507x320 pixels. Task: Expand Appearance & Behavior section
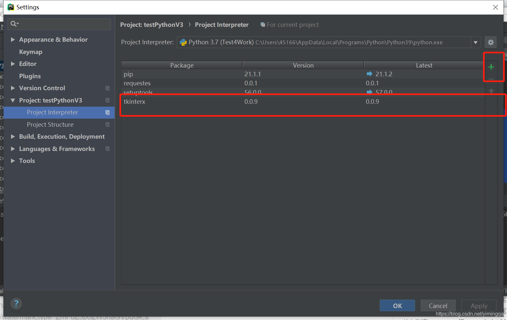pyautogui.click(x=13, y=39)
